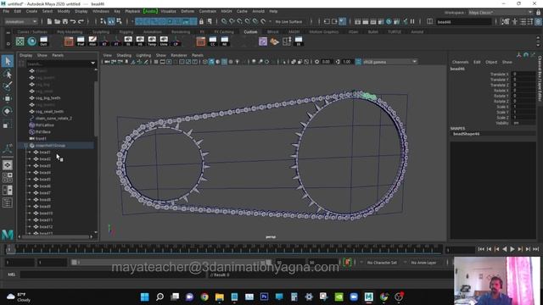Image resolution: width=543 pixels, height=305 pixels.
Task: Click the IPR render icon
Action: click(x=373, y=21)
